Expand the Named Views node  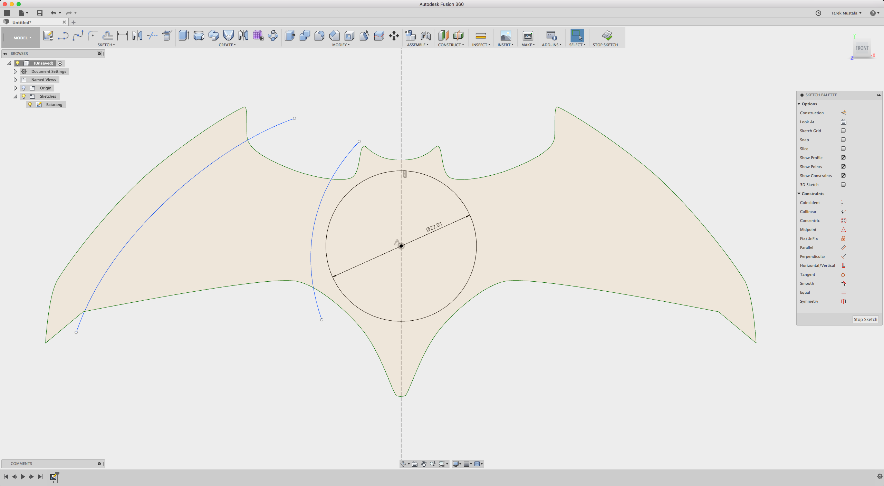15,80
